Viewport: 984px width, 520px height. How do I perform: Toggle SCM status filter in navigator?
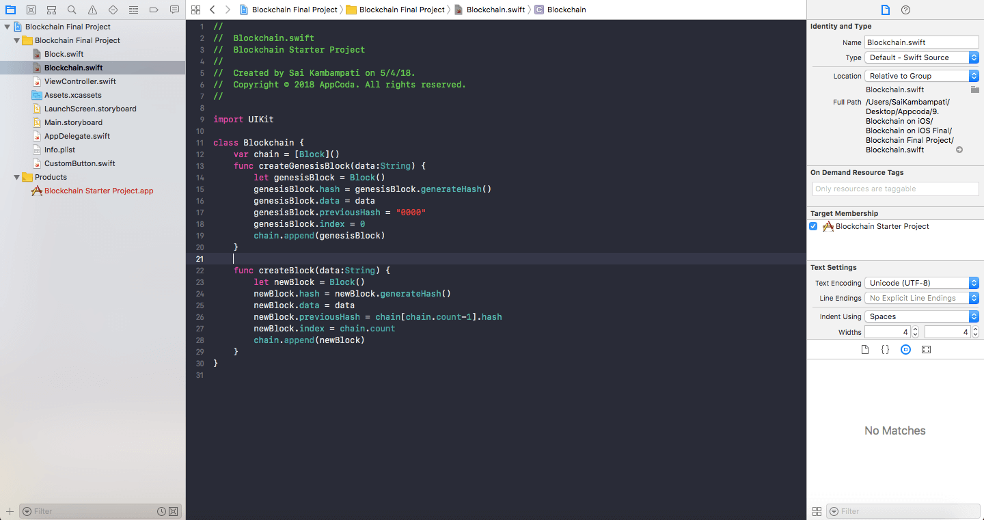(174, 511)
